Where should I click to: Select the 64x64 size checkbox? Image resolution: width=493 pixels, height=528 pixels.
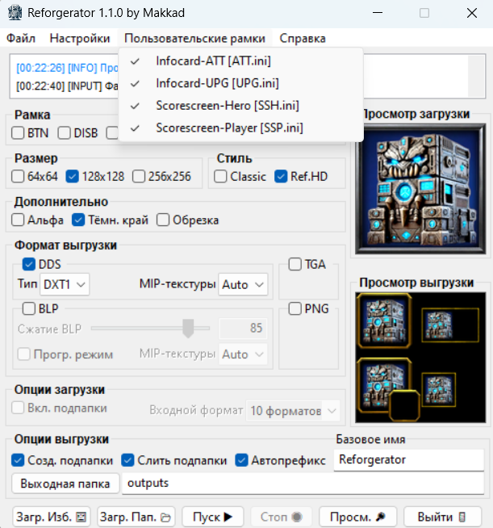[x=18, y=177]
